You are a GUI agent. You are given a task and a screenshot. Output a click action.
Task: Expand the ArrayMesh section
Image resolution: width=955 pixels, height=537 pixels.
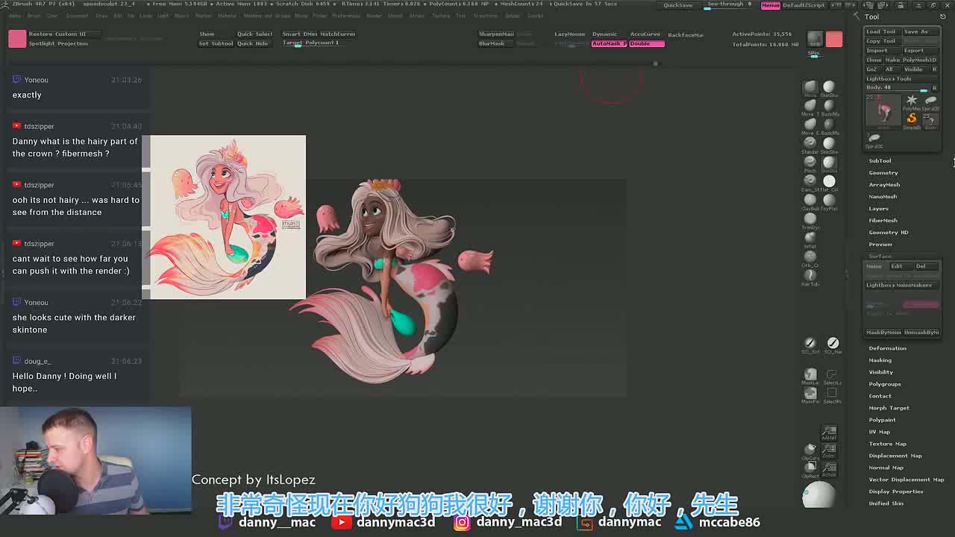point(884,185)
